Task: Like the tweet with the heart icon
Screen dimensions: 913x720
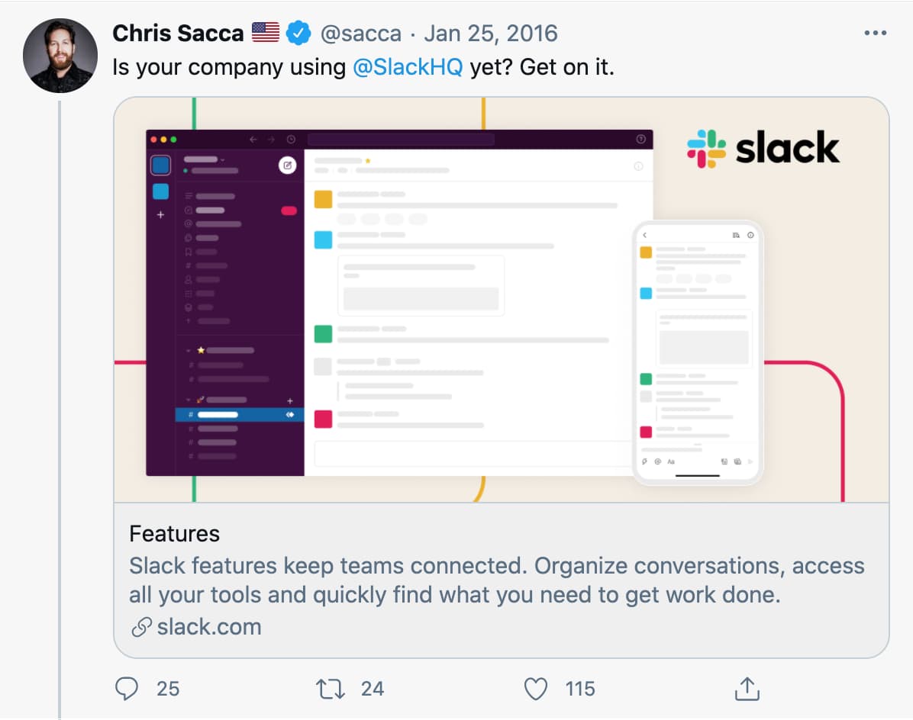Action: pos(536,689)
